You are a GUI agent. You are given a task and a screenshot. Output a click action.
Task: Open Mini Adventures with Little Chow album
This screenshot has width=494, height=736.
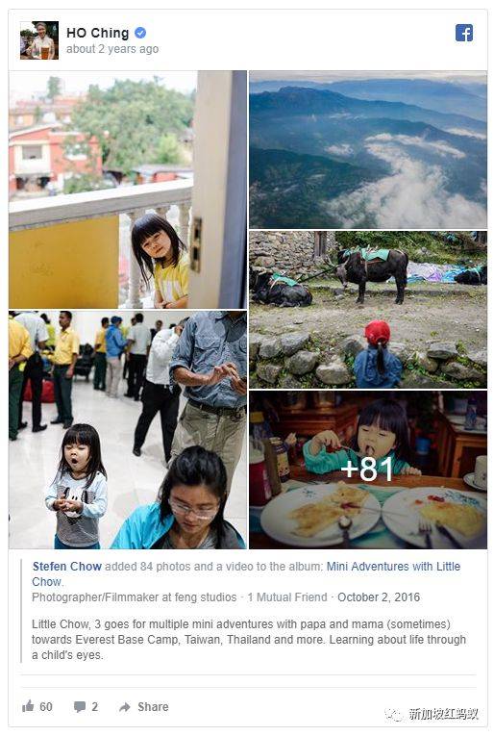246,573
